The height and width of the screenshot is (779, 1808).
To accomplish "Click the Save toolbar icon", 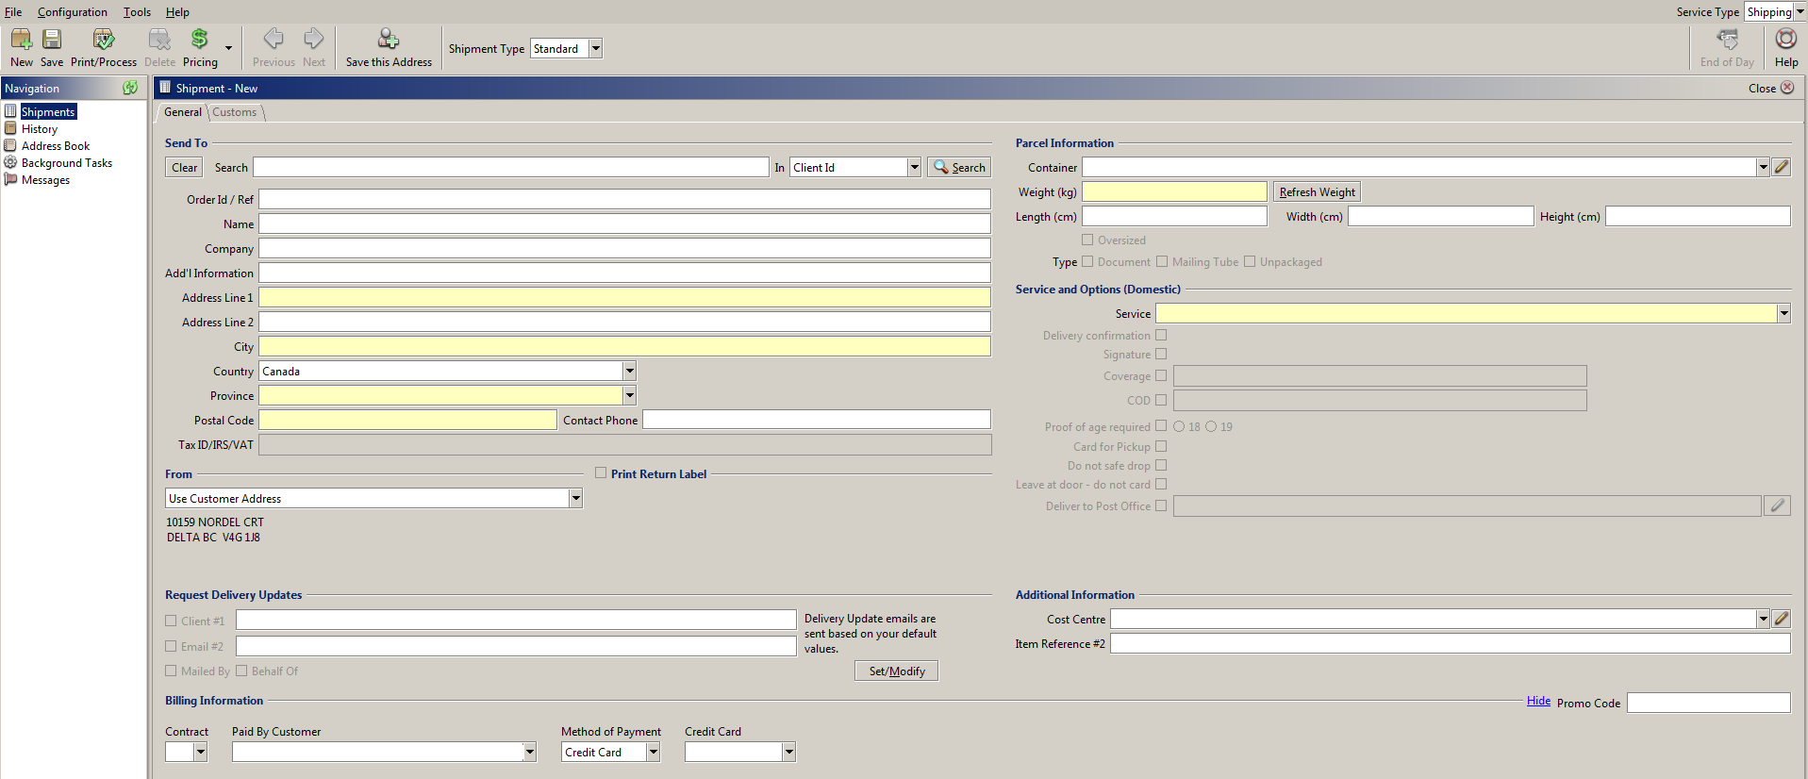I will (52, 39).
